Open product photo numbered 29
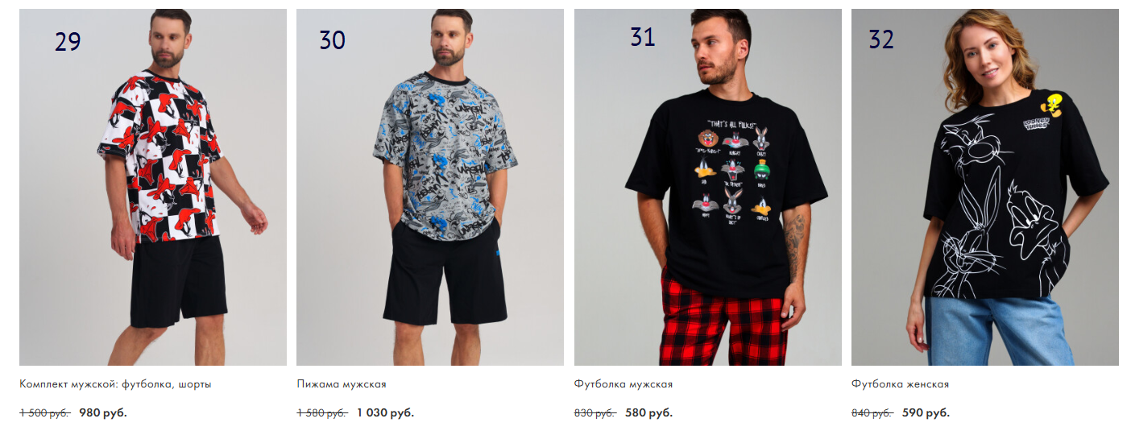Image resolution: width=1131 pixels, height=435 pixels. (x=153, y=187)
